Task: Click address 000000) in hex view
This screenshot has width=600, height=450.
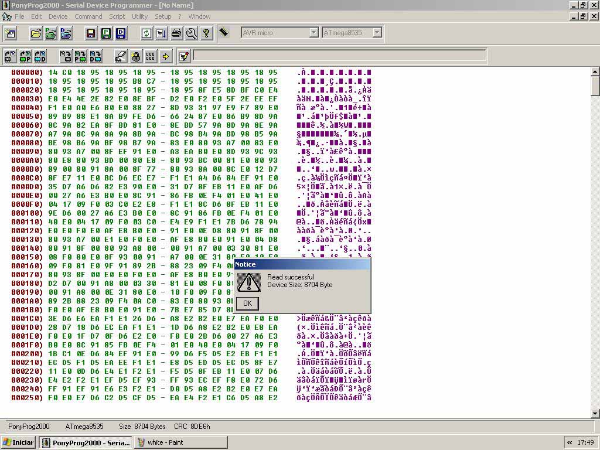Action: tap(27, 72)
